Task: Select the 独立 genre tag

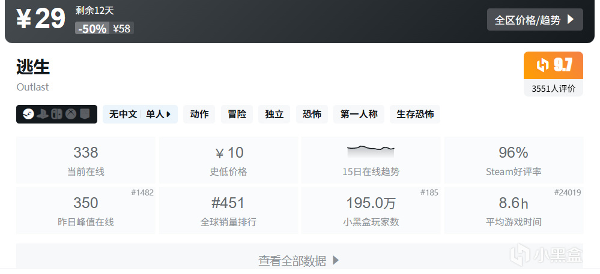Action: click(274, 115)
